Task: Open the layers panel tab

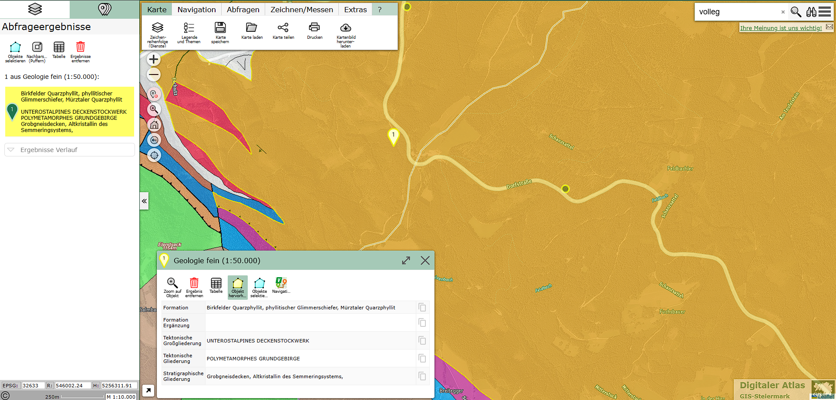Action: (35, 9)
